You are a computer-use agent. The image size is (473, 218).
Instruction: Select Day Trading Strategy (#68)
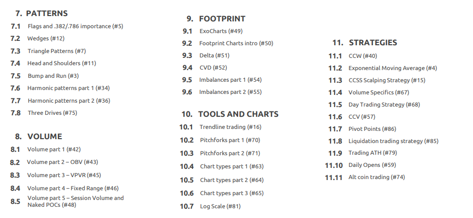[x=384, y=105]
